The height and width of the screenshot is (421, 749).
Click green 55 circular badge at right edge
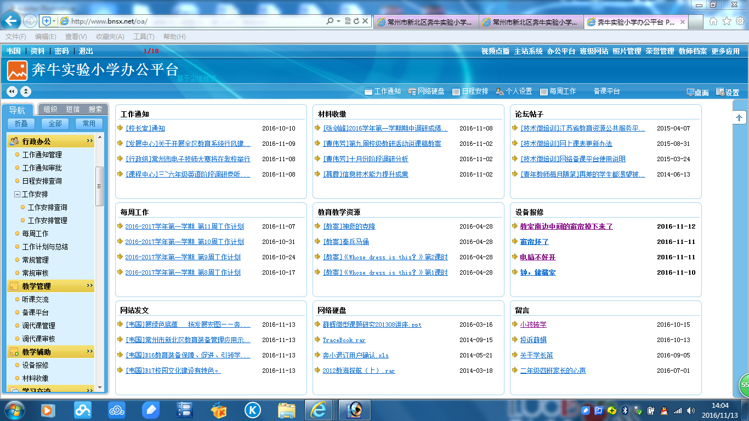pyautogui.click(x=744, y=385)
